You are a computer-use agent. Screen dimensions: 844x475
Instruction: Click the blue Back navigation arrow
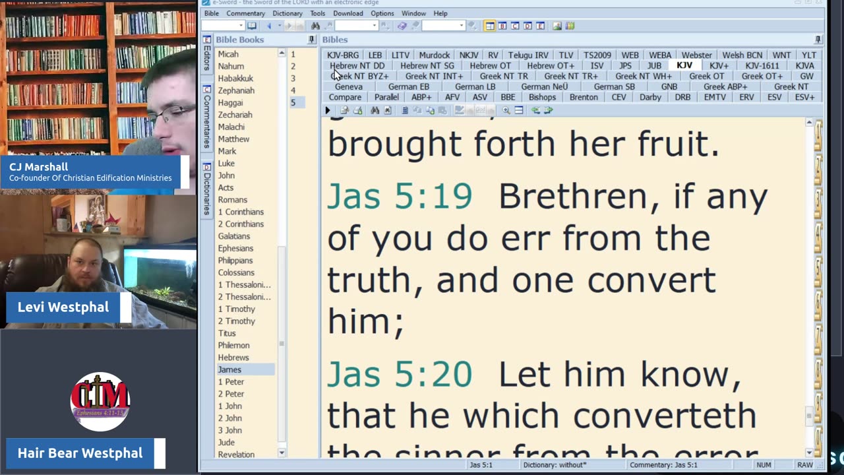(269, 26)
